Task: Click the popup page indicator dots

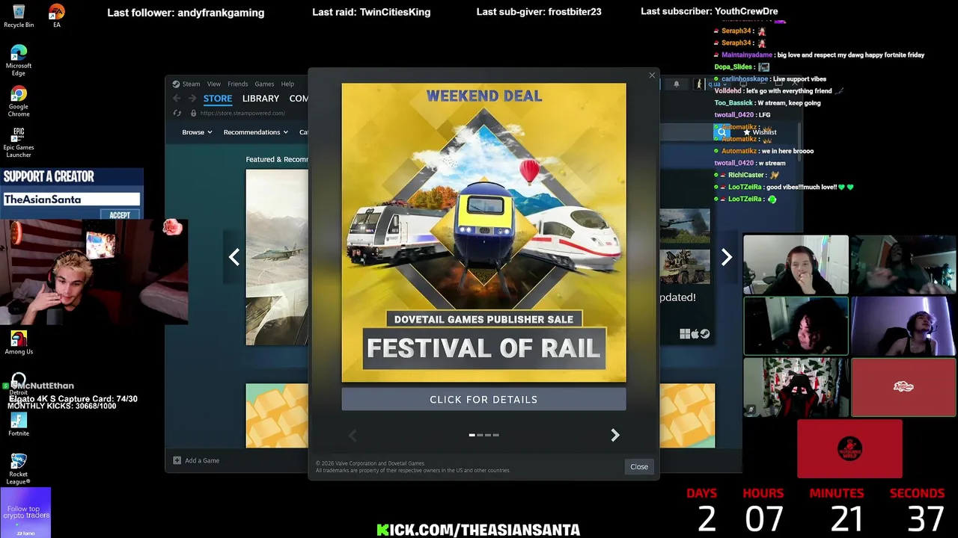Action: click(483, 435)
